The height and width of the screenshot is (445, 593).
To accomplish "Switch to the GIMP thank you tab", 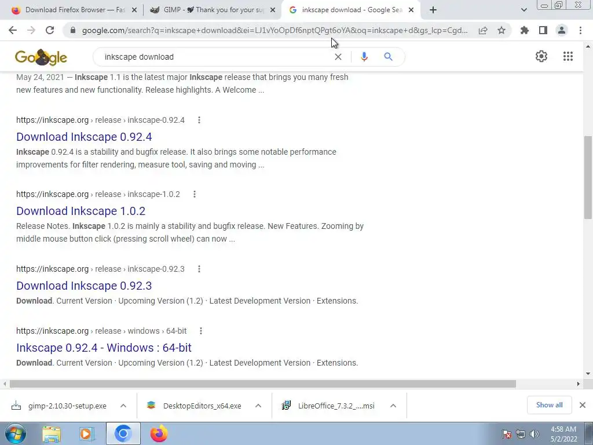I will tap(213, 10).
